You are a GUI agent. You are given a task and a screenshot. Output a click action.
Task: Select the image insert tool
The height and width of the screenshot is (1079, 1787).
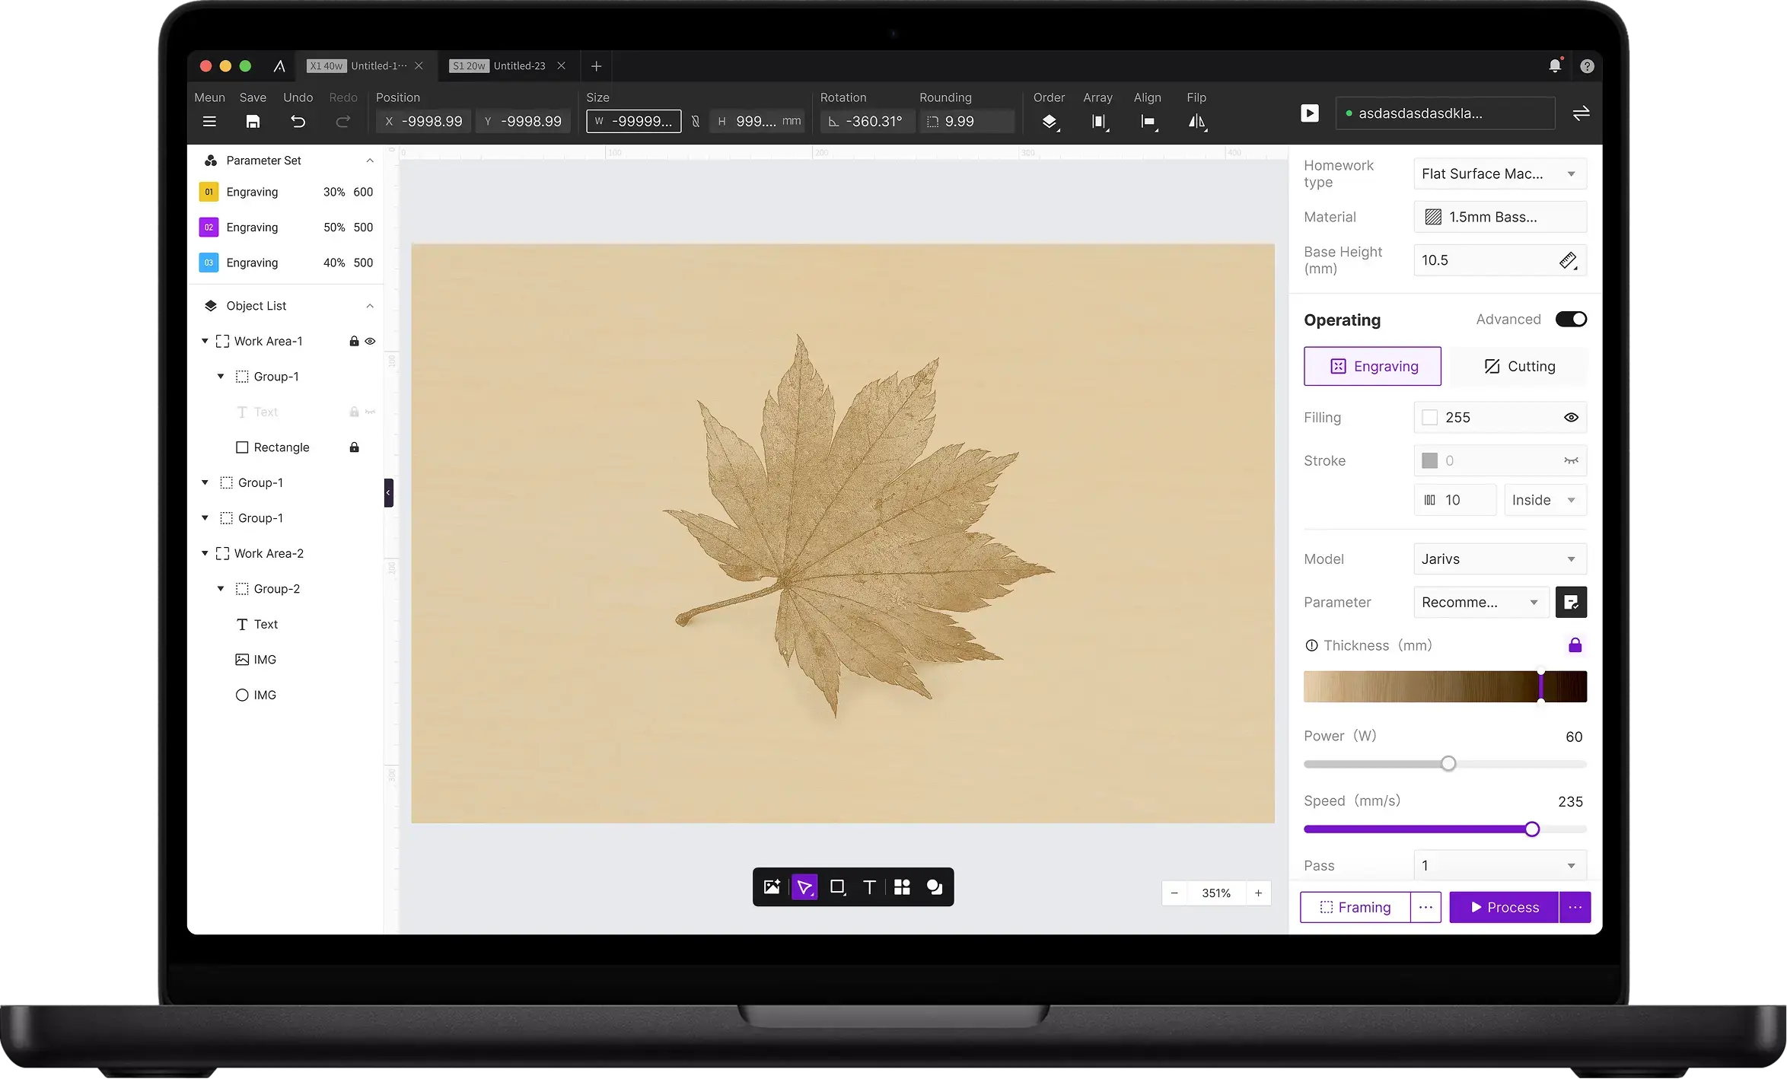pos(772,886)
